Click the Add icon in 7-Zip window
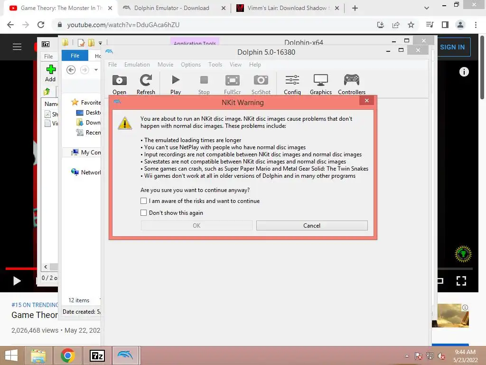This screenshot has height=365, width=486. (50, 73)
